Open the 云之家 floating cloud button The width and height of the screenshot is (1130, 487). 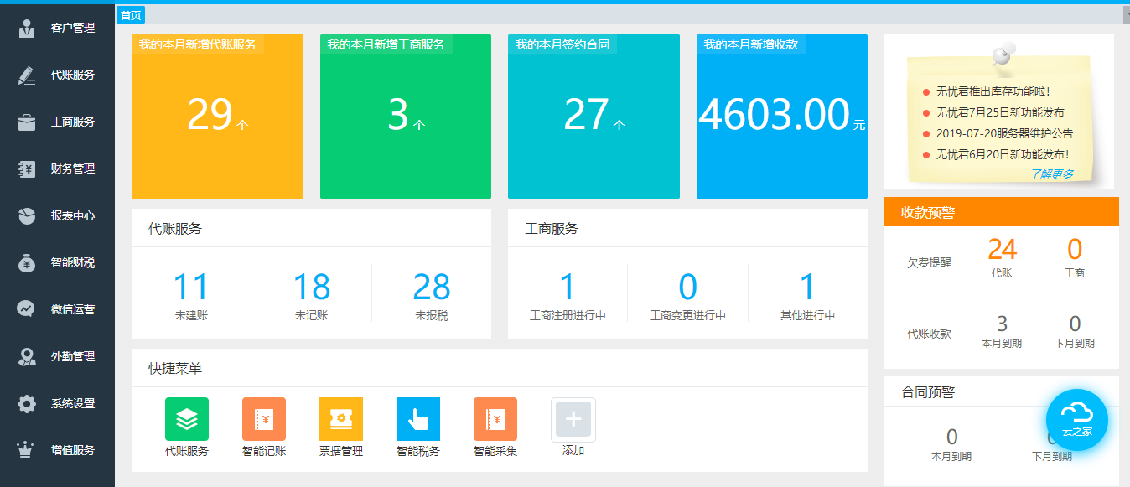click(1077, 420)
